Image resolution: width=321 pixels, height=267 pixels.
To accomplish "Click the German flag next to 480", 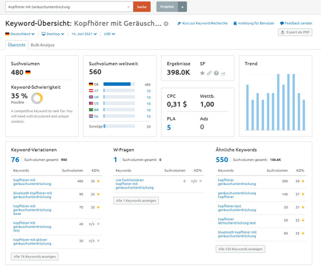I will coord(28,73).
